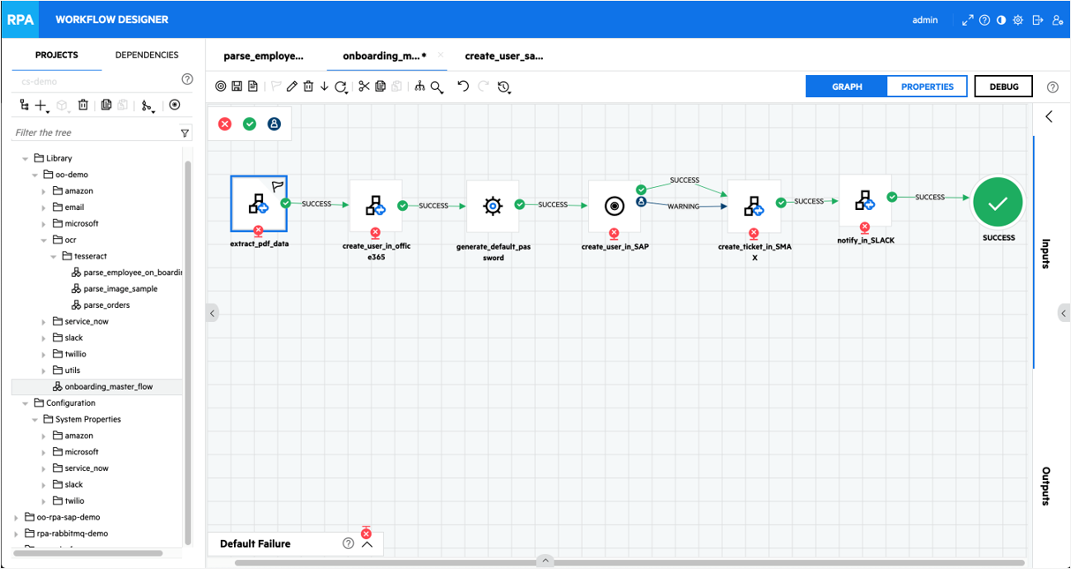1071x569 pixels.
Task: Undo the last canvas action
Action: point(463,86)
